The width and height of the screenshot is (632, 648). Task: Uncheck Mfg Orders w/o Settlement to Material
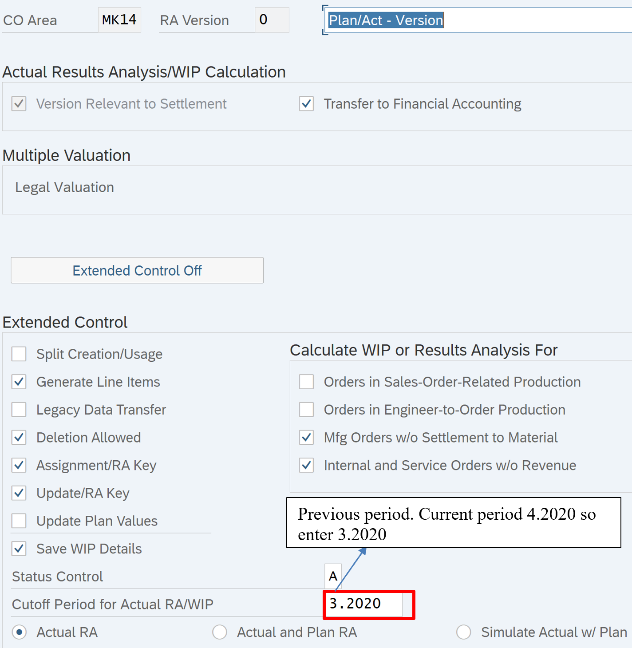click(x=306, y=438)
